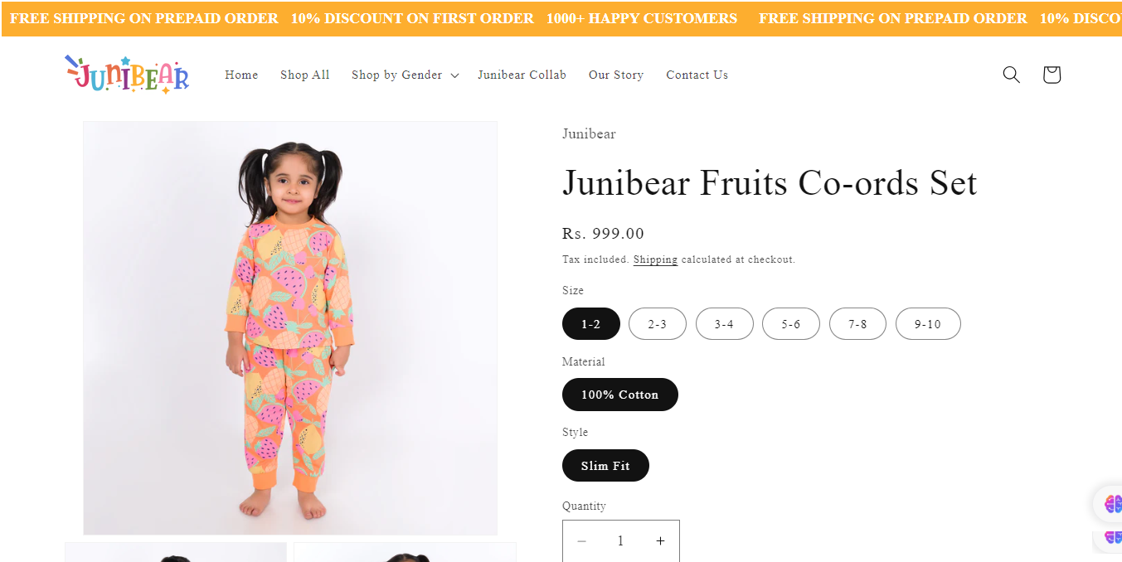Go to the Home menu item
This screenshot has width=1122, height=562.
[241, 75]
